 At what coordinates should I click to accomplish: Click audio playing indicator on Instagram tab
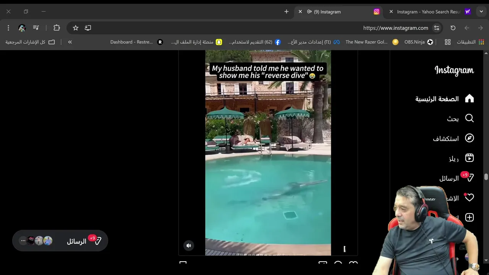pyautogui.click(x=309, y=12)
